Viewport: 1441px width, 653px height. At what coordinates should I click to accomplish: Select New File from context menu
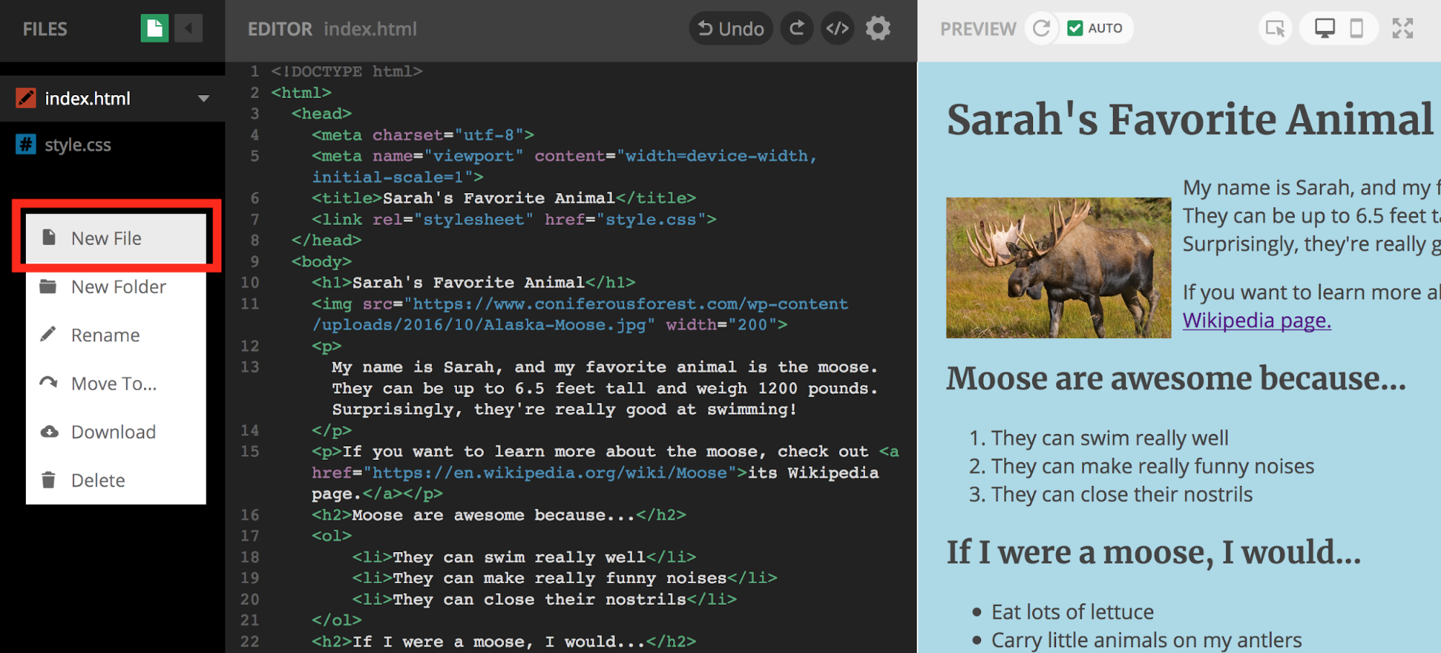pyautogui.click(x=106, y=239)
